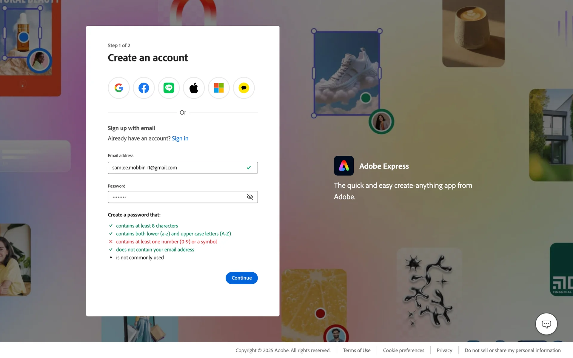Toggle password visibility eye icon

(250, 197)
